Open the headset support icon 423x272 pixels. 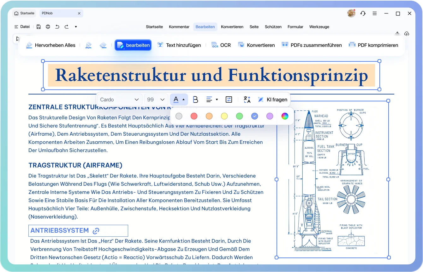(x=363, y=14)
